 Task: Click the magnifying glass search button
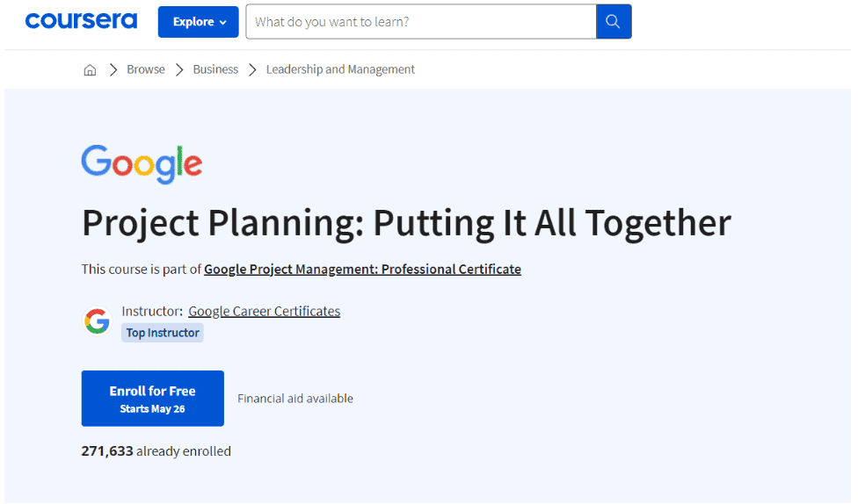[x=614, y=22]
